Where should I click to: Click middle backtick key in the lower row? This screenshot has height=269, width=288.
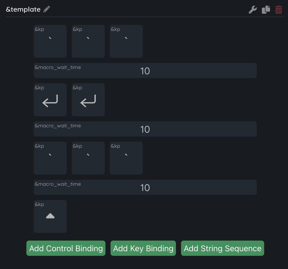88,158
